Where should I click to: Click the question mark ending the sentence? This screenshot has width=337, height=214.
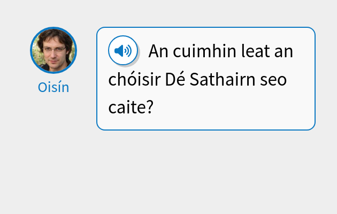pos(150,108)
